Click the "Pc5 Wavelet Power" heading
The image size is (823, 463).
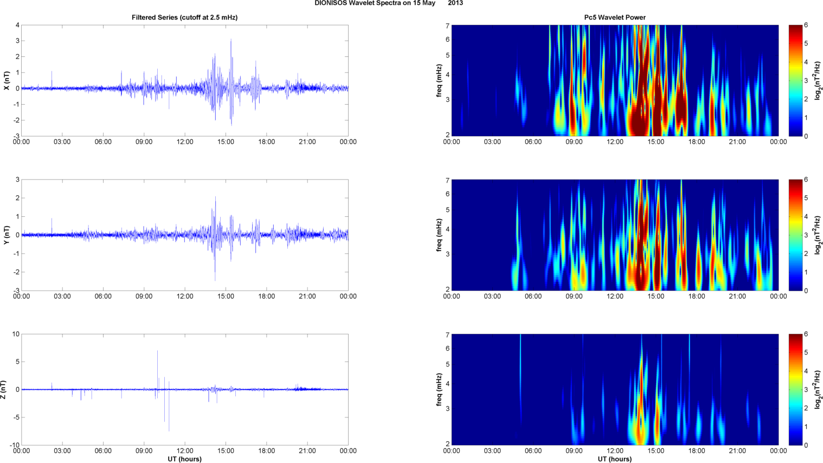point(615,17)
